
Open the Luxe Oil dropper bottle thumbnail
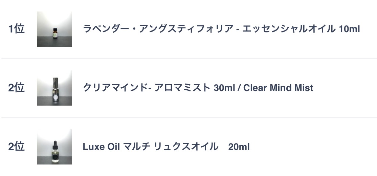54,147
